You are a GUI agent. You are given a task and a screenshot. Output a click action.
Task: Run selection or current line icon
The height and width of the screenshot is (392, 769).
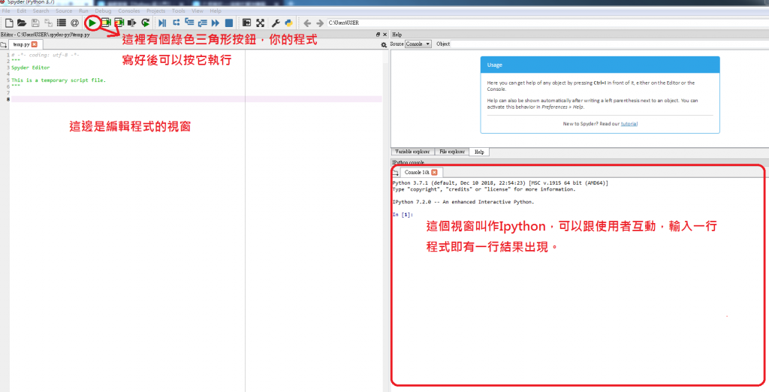(132, 23)
